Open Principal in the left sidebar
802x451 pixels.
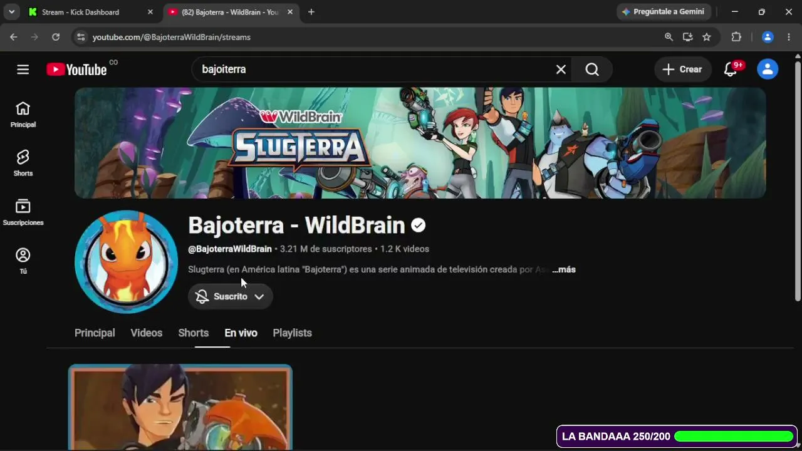pos(23,115)
